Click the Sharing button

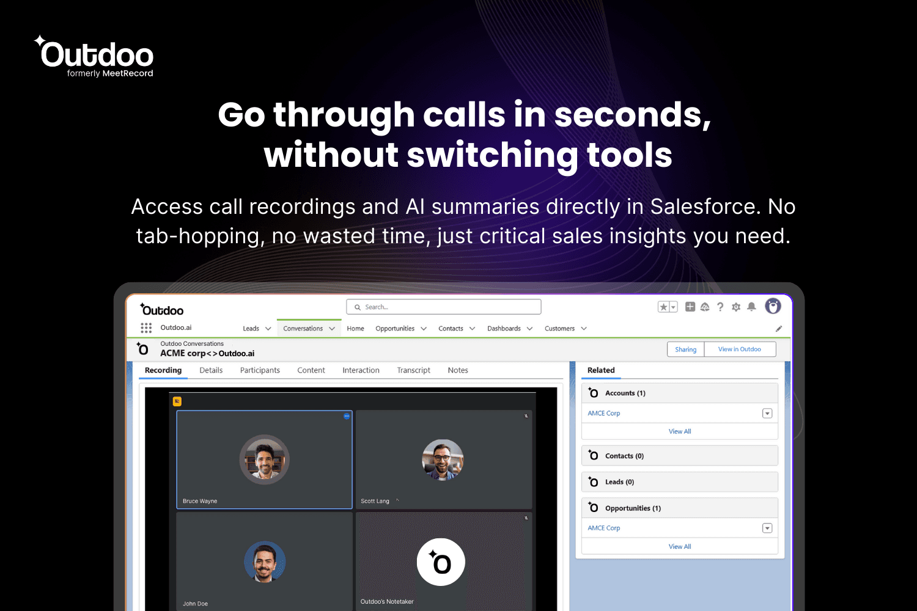(x=685, y=349)
